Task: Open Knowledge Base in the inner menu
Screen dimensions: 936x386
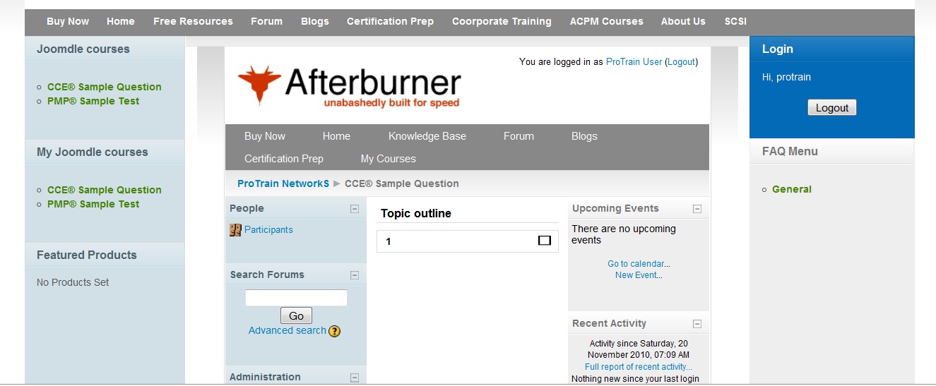Action: [427, 136]
